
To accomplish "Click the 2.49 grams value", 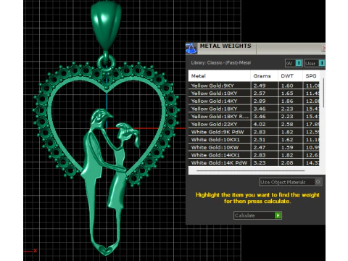I will 260,86.
